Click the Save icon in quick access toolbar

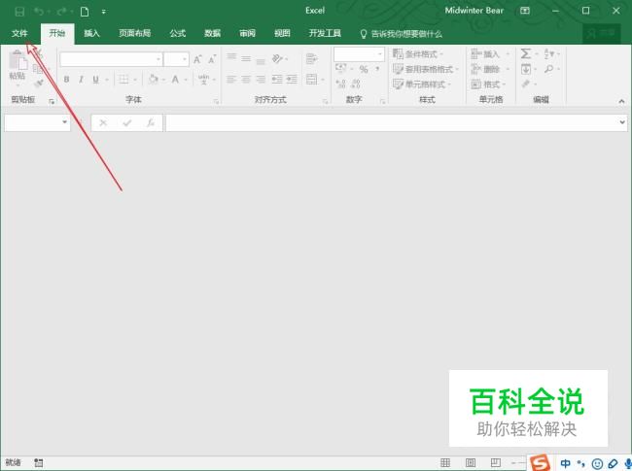(x=19, y=12)
